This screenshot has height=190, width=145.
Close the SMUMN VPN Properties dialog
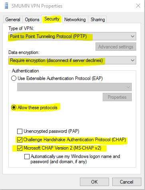[138, 6]
